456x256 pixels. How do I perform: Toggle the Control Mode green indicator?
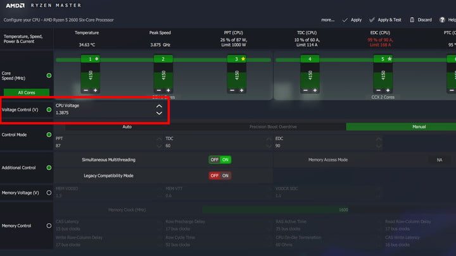tap(49, 135)
